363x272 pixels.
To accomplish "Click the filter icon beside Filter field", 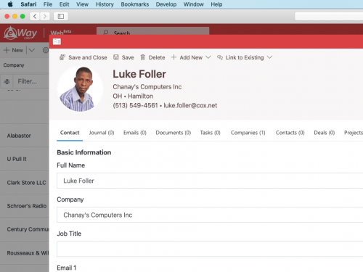I will [x=7, y=81].
